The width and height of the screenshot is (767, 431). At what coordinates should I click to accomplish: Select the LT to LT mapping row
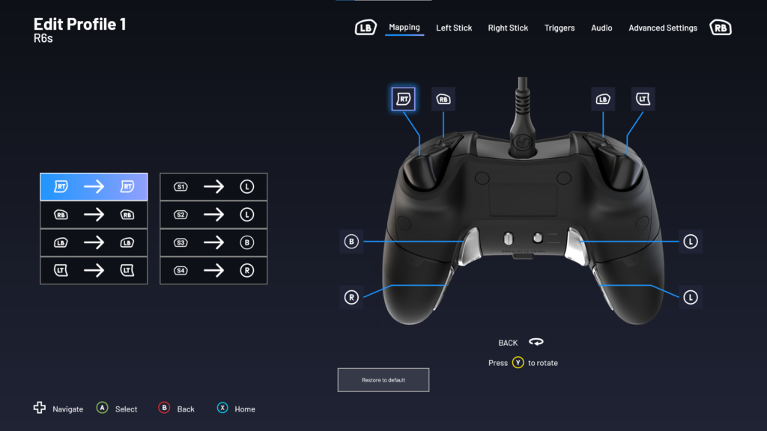[x=94, y=270]
